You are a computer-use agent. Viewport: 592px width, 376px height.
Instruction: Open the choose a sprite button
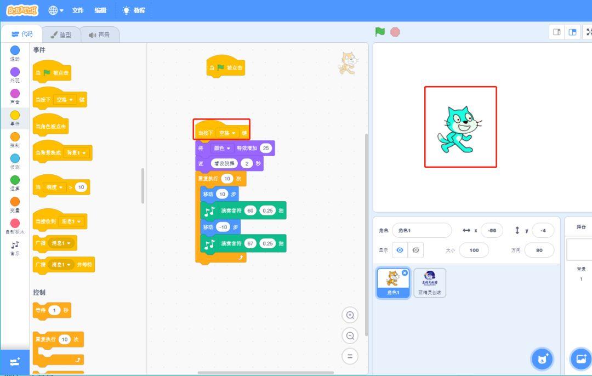coord(542,359)
